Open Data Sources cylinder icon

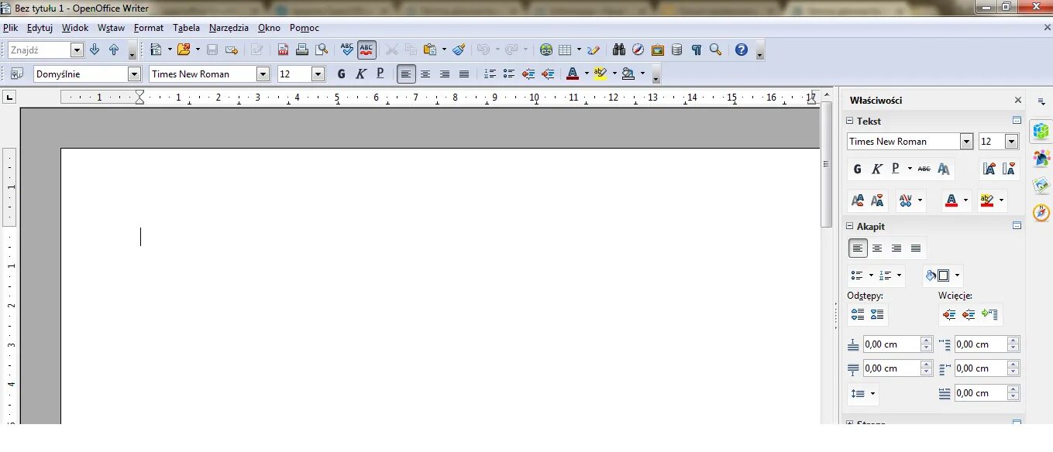tap(676, 50)
